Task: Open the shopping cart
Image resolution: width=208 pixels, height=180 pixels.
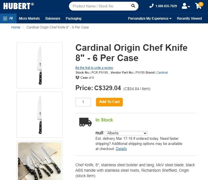Action: coord(199,6)
